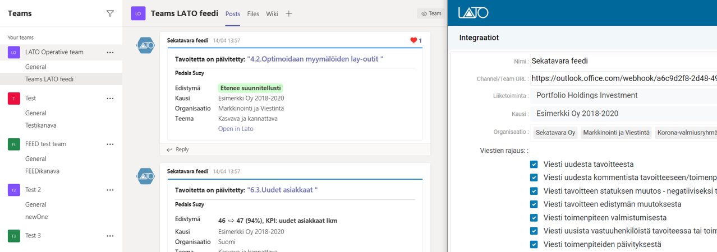Image resolution: width=717 pixels, height=252 pixels.
Task: Click the heart reaction on first post
Action: (414, 40)
